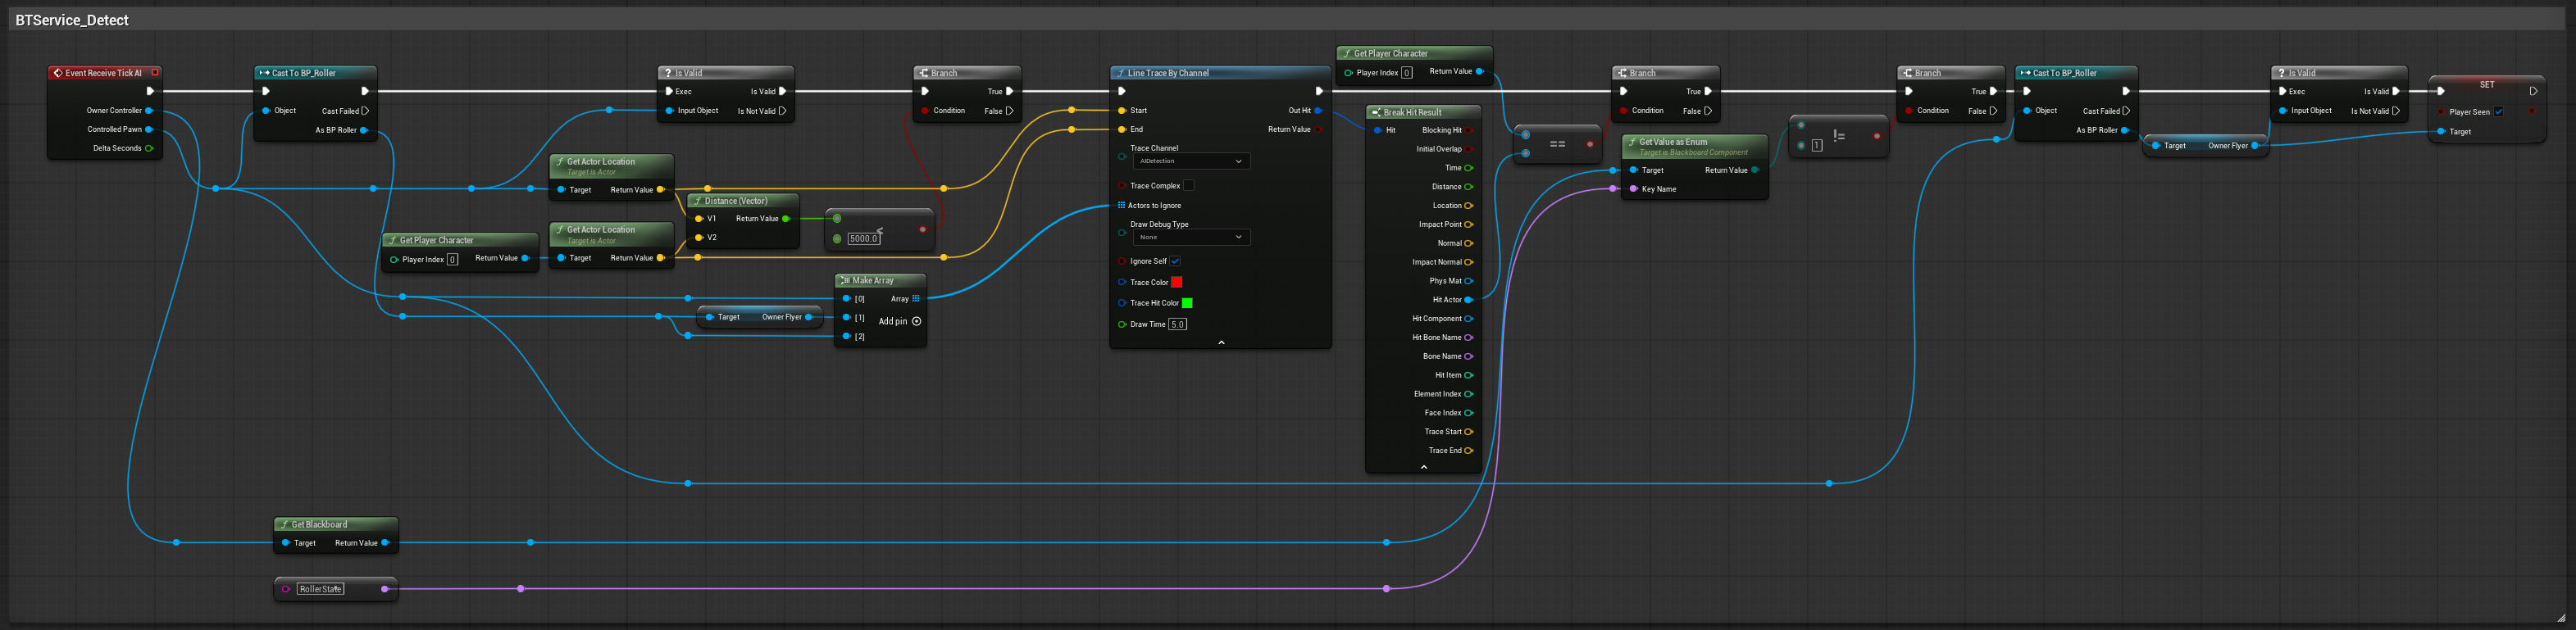Toggle the Trace Complex checkbox

point(1189,186)
